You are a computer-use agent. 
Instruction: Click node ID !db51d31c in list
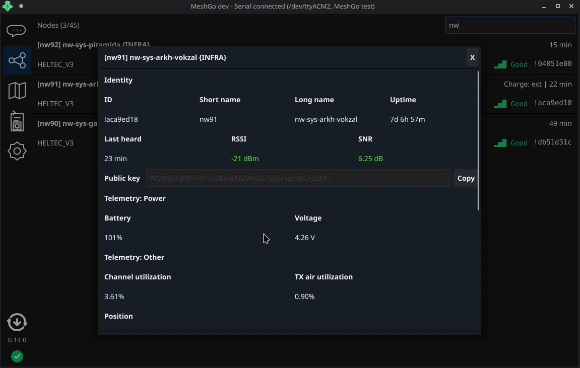[x=553, y=142]
